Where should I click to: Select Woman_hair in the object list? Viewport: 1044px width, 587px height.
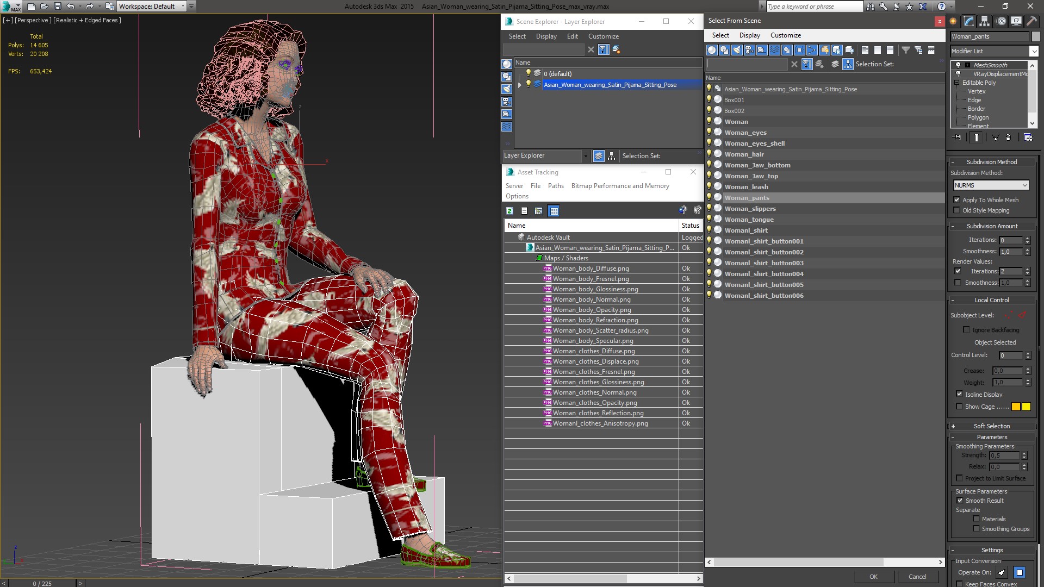pos(744,154)
